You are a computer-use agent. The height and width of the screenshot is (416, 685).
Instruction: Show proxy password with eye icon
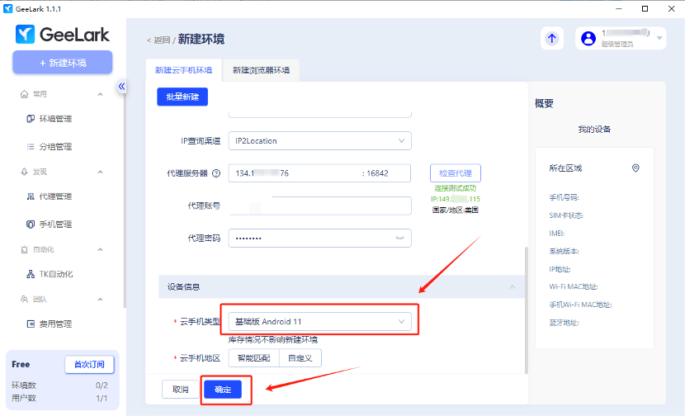400,238
